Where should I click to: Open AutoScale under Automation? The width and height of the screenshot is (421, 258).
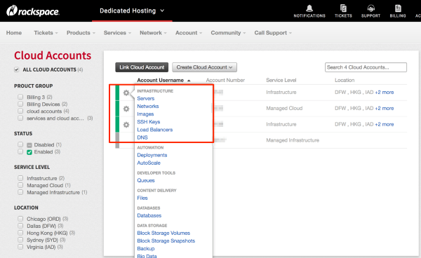click(149, 163)
